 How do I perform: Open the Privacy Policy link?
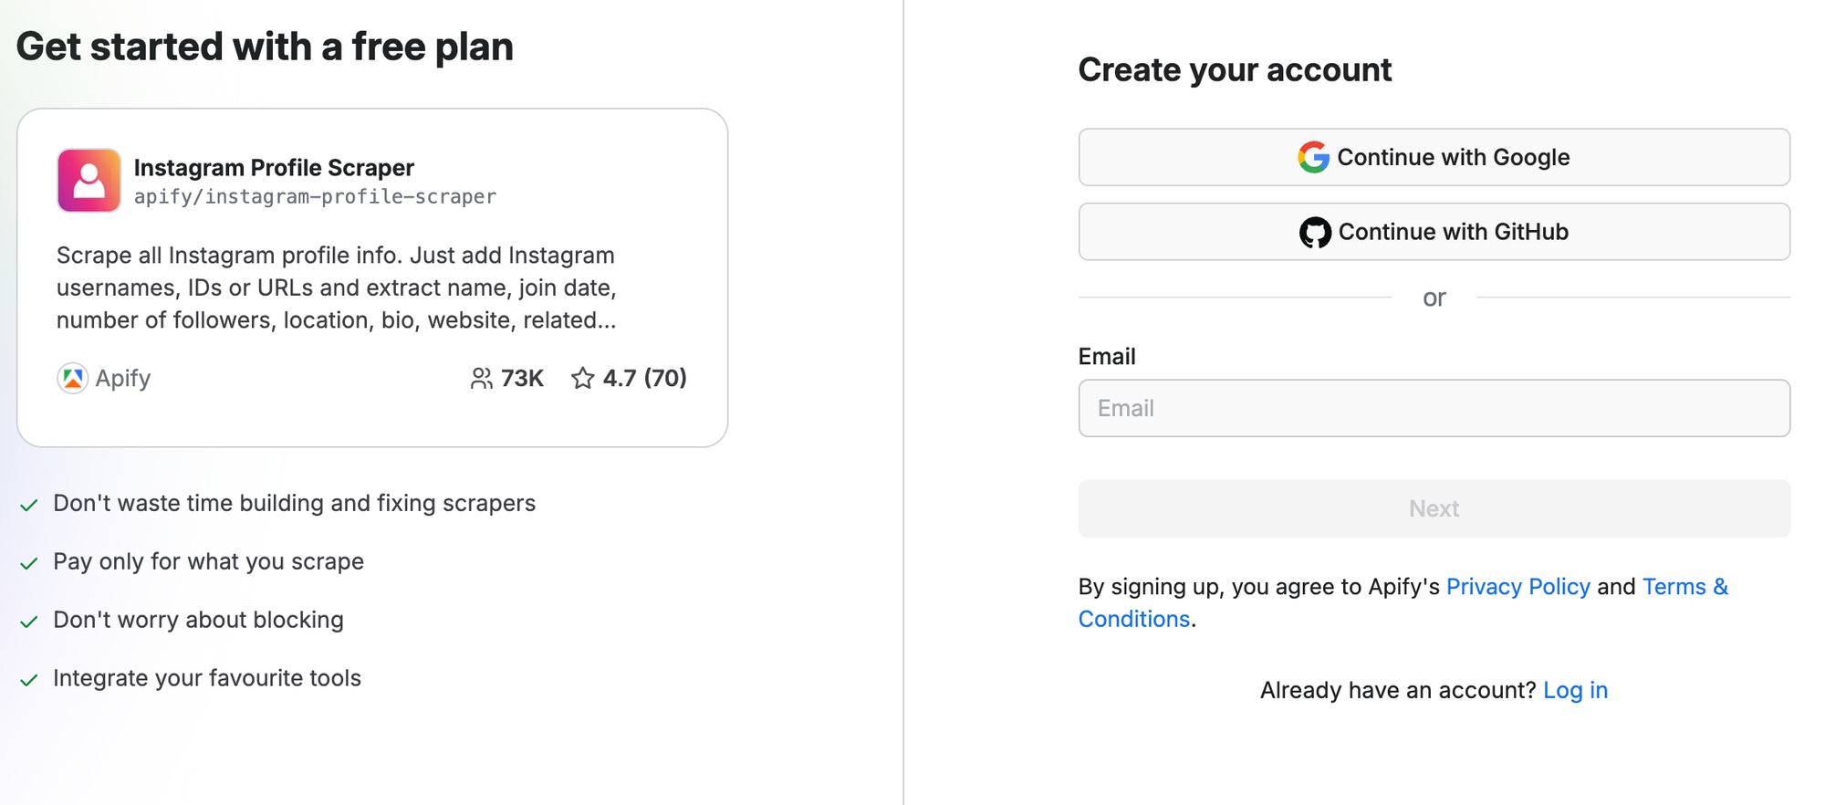pos(1518,586)
